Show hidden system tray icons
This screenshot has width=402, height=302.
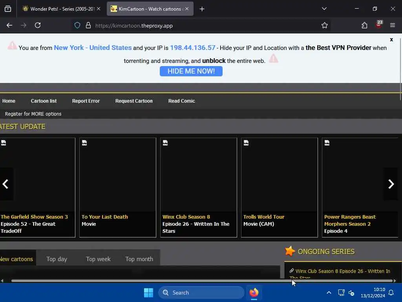tap(329, 293)
